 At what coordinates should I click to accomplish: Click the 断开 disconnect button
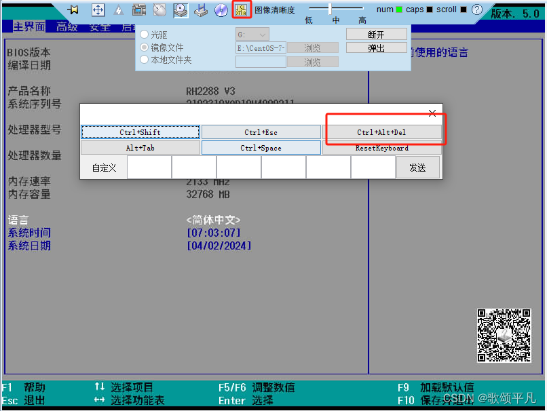377,34
